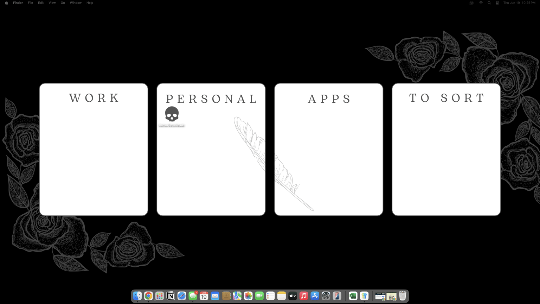Launch Safari from the Dock
Screen dimensions: 540x304
182,296
